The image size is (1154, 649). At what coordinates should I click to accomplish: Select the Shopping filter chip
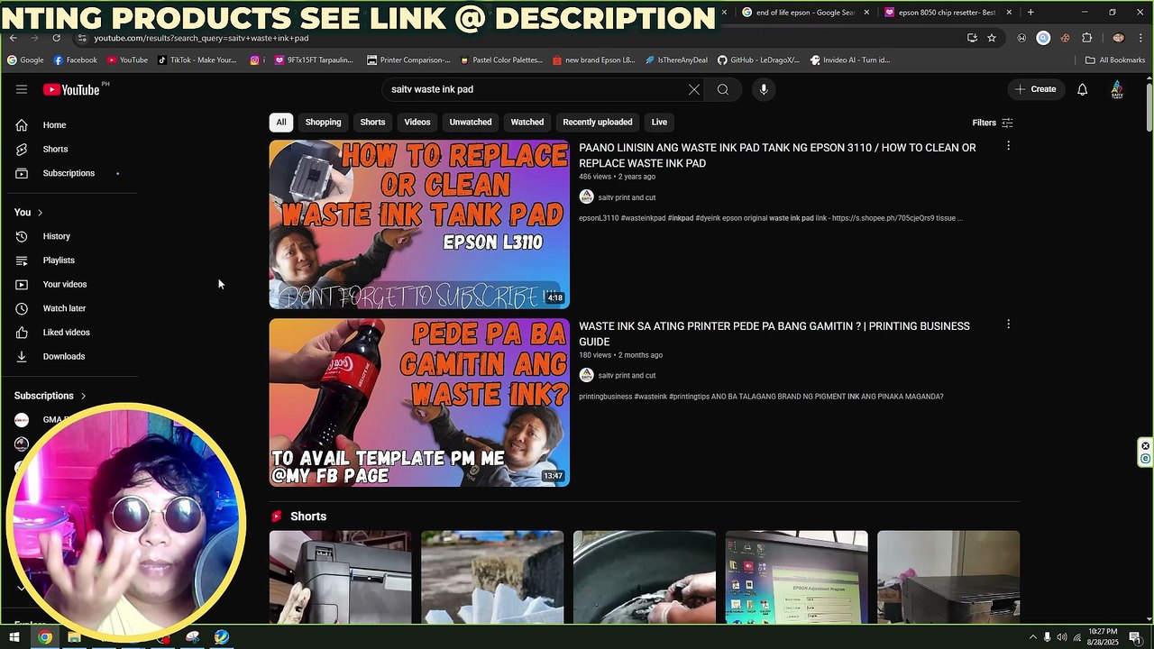click(323, 123)
